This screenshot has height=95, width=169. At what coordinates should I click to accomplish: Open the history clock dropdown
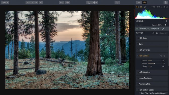point(95,2)
